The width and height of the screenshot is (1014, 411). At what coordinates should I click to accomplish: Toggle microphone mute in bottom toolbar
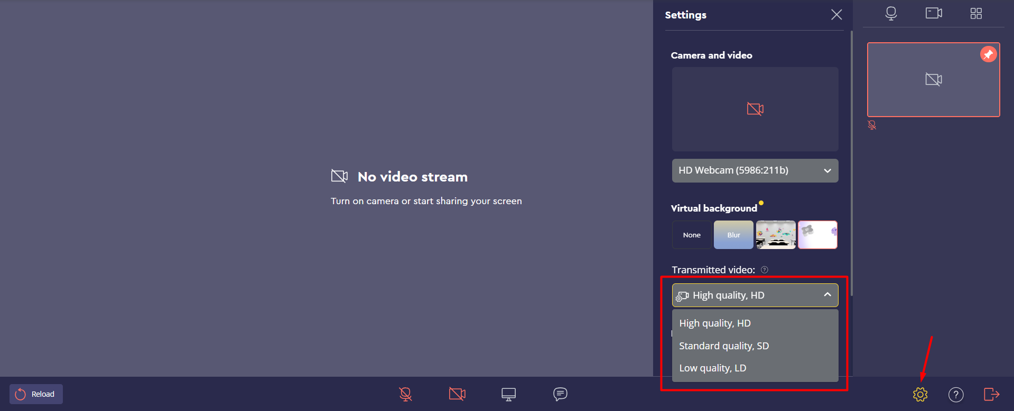click(x=405, y=394)
